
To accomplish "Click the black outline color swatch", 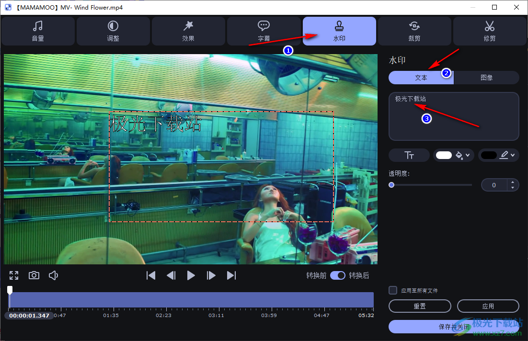I will (489, 155).
